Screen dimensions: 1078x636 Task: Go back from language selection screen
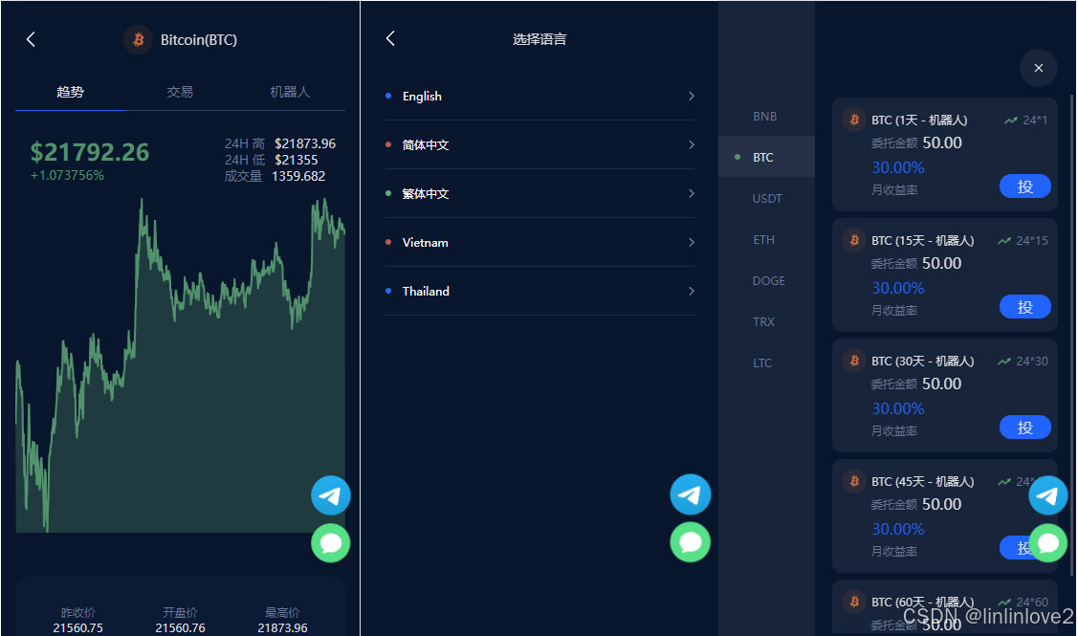point(390,38)
